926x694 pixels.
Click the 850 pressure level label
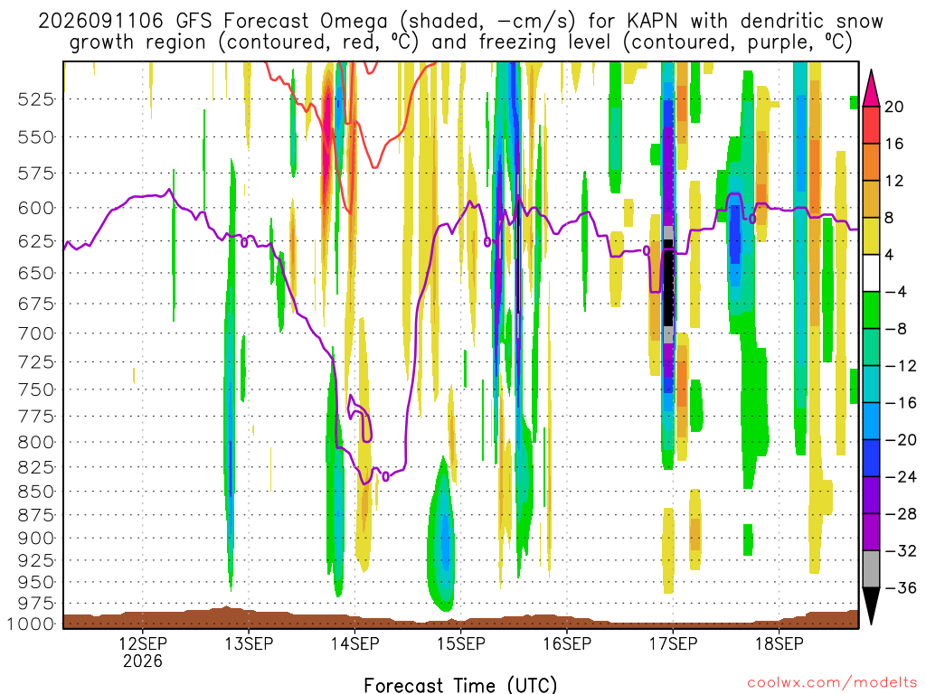click(x=36, y=492)
